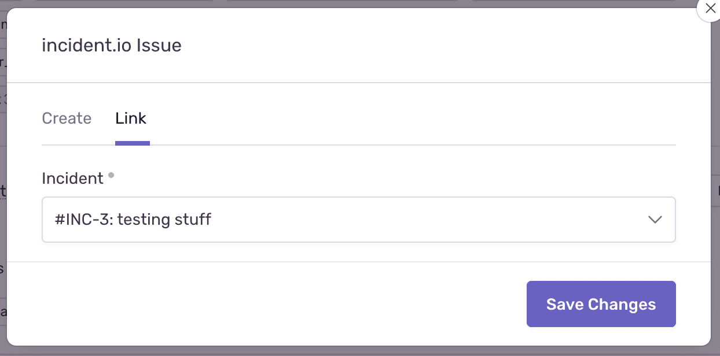Click the divider line under the dialog header

pyautogui.click(x=358, y=81)
